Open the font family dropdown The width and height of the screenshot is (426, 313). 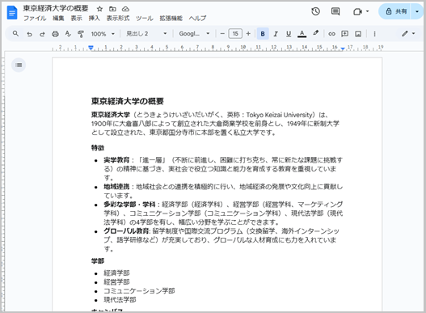point(194,34)
